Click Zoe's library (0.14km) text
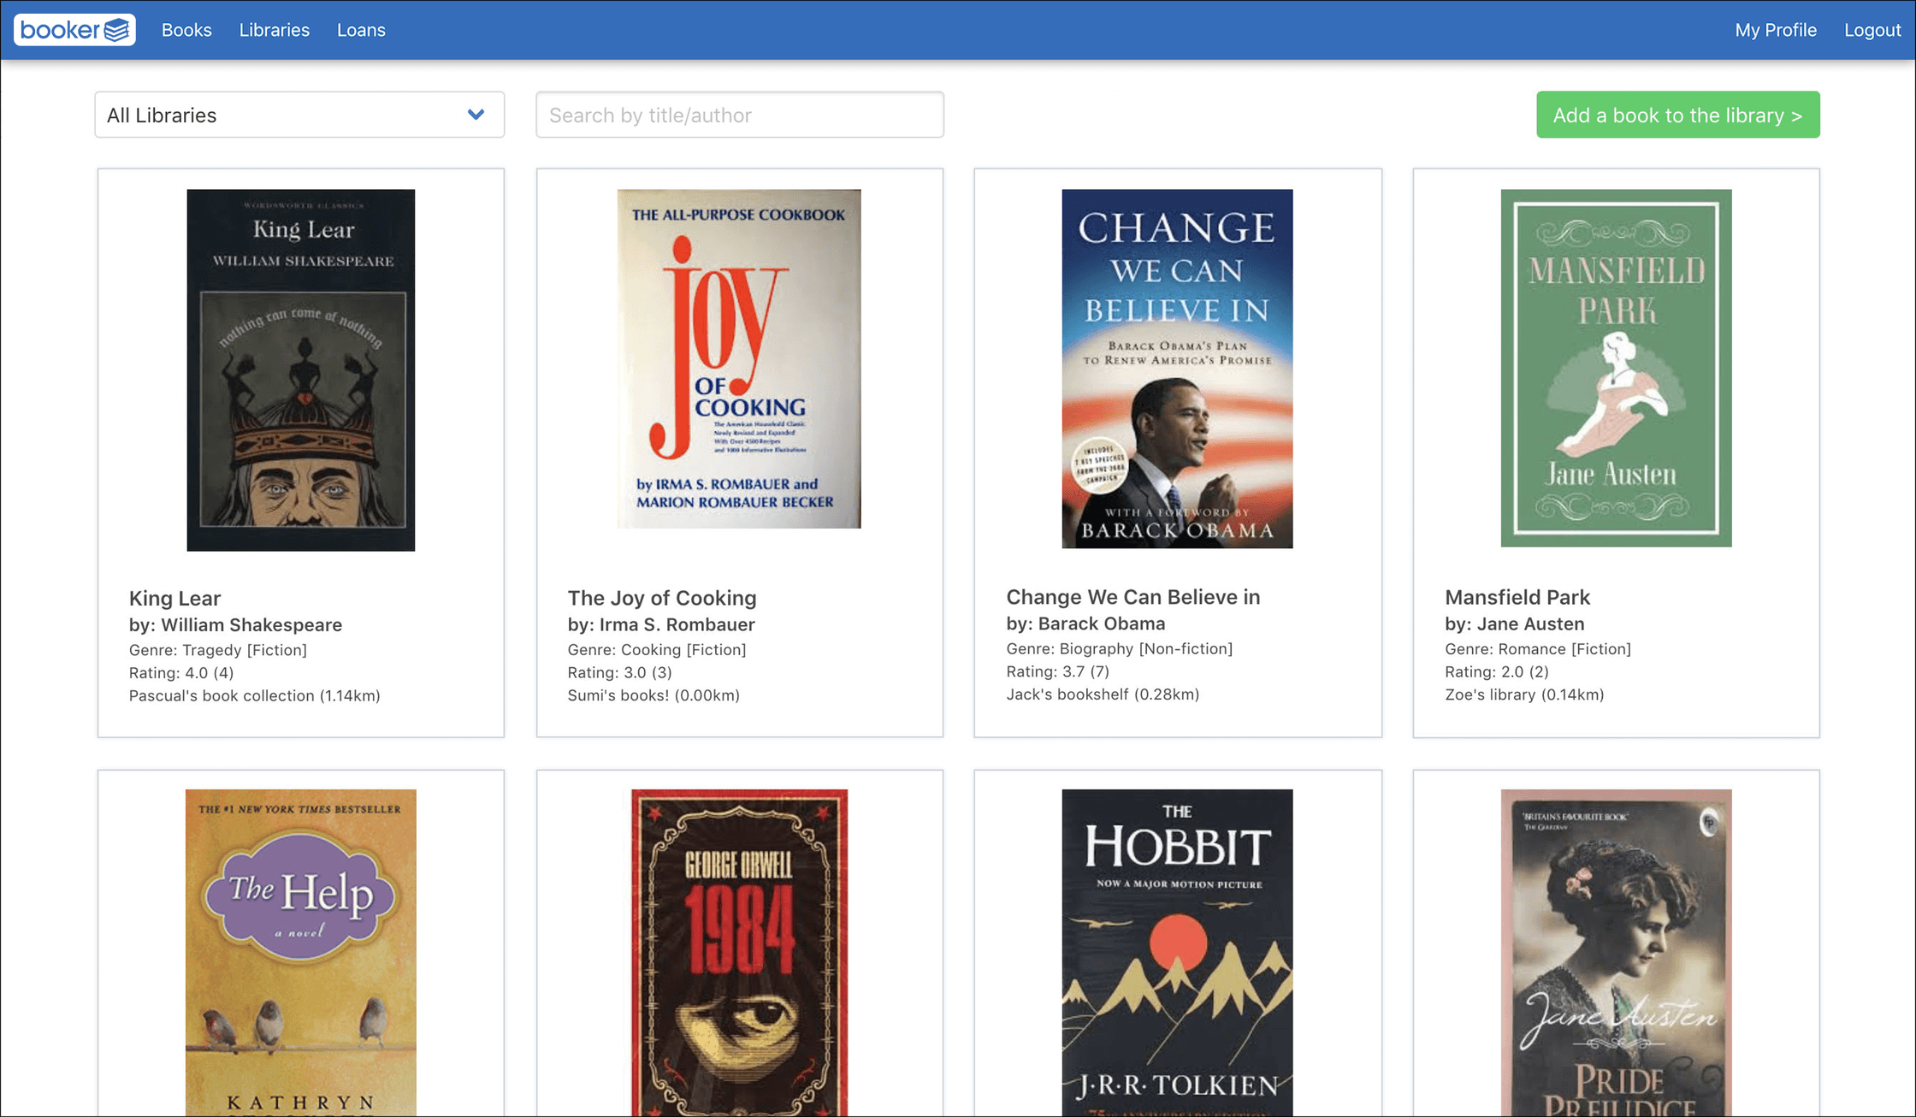 tap(1525, 695)
